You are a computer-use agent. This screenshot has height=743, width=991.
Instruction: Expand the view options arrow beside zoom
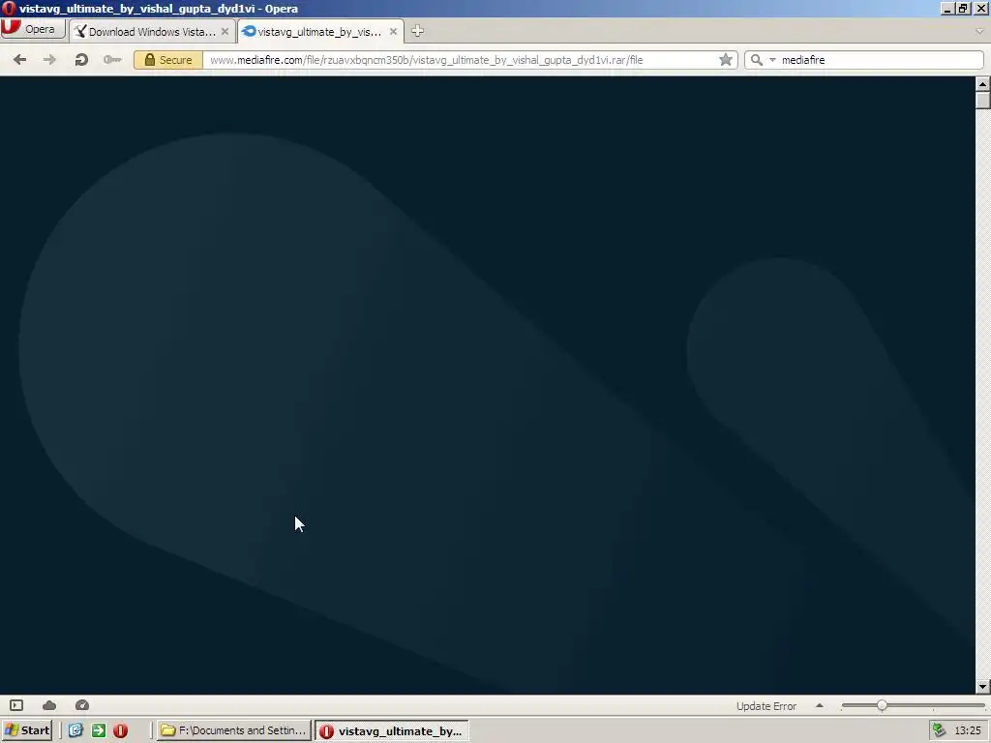(820, 705)
